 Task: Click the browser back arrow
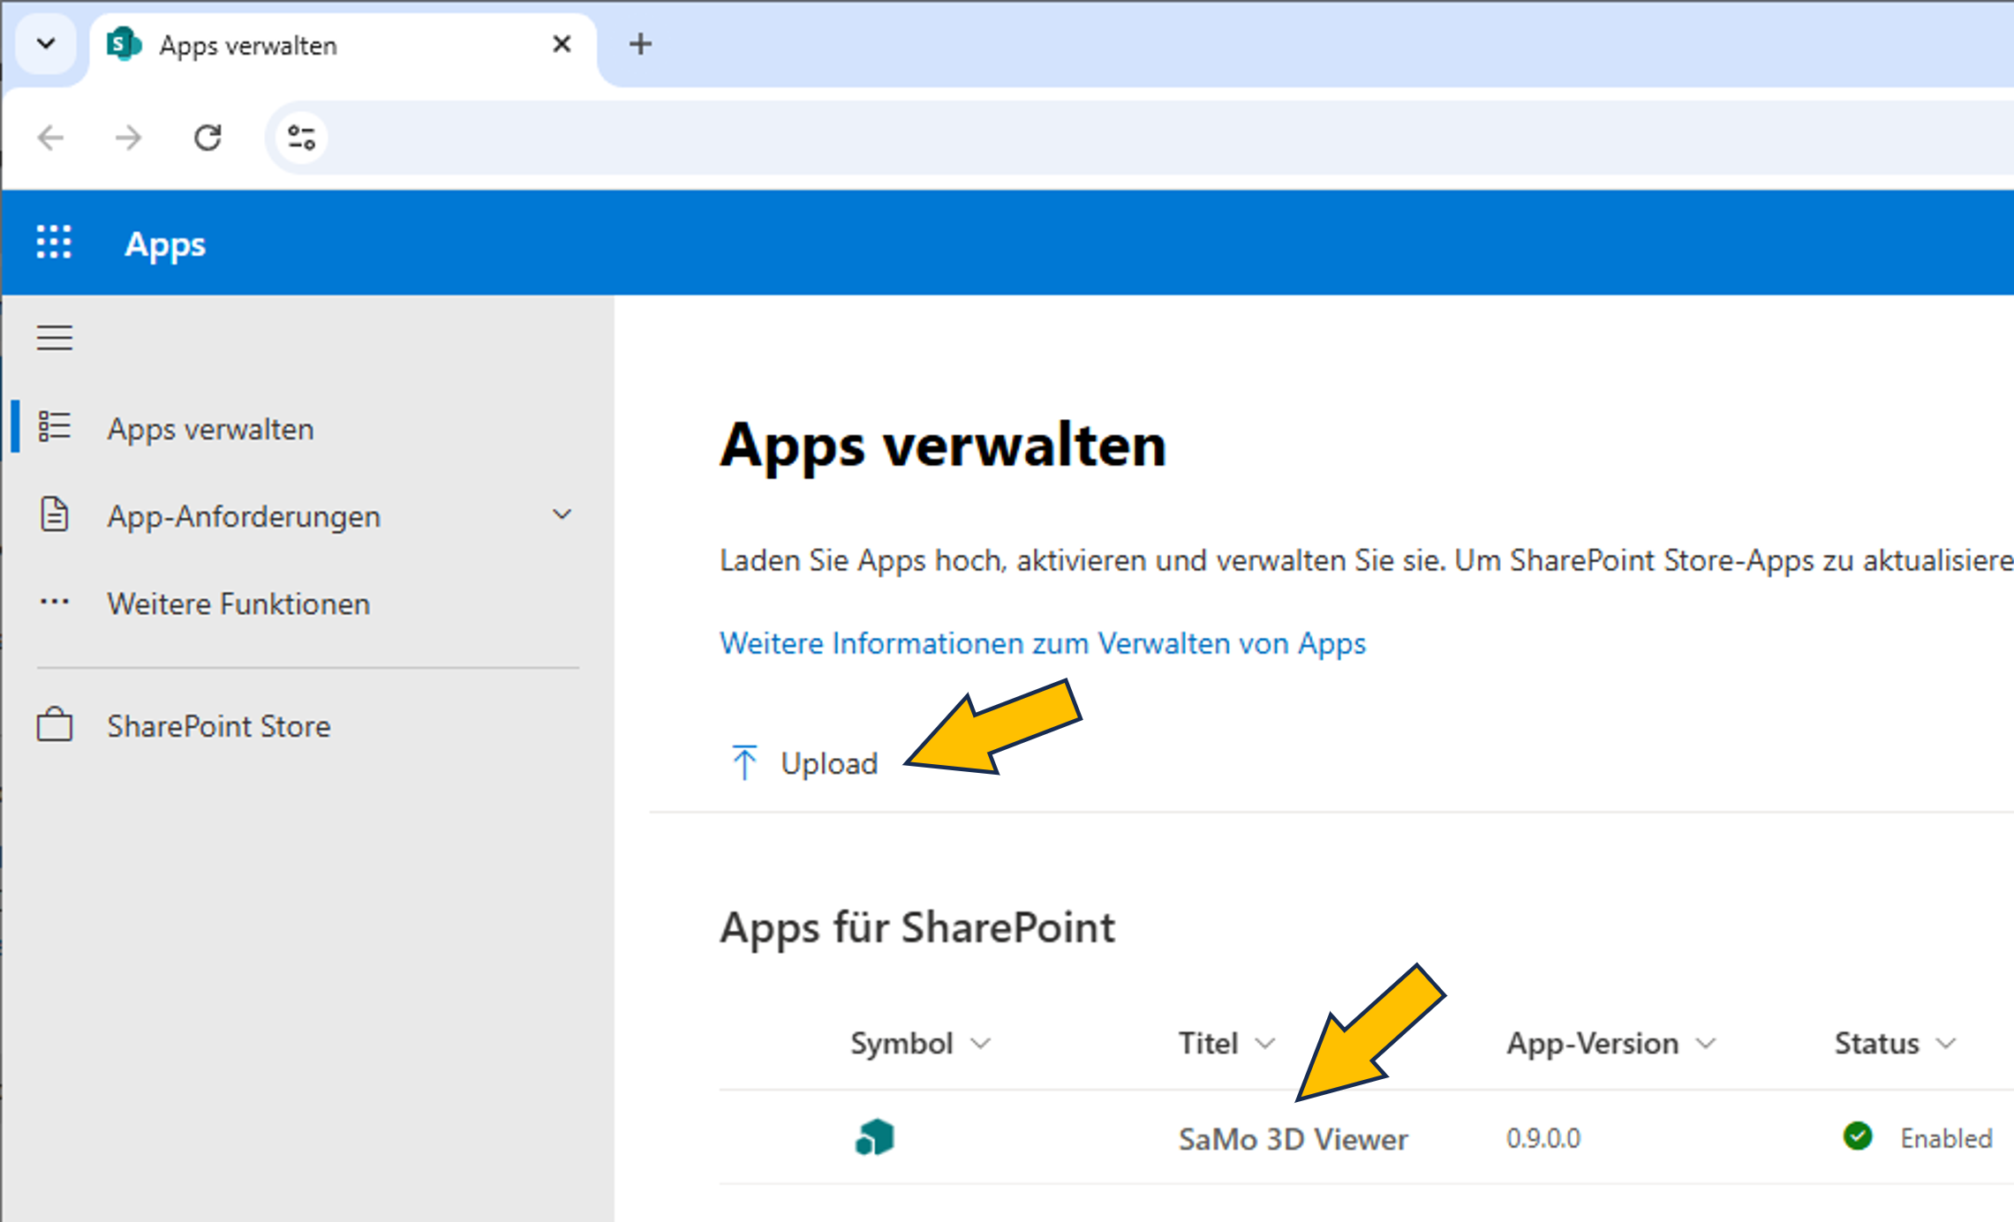(x=50, y=138)
